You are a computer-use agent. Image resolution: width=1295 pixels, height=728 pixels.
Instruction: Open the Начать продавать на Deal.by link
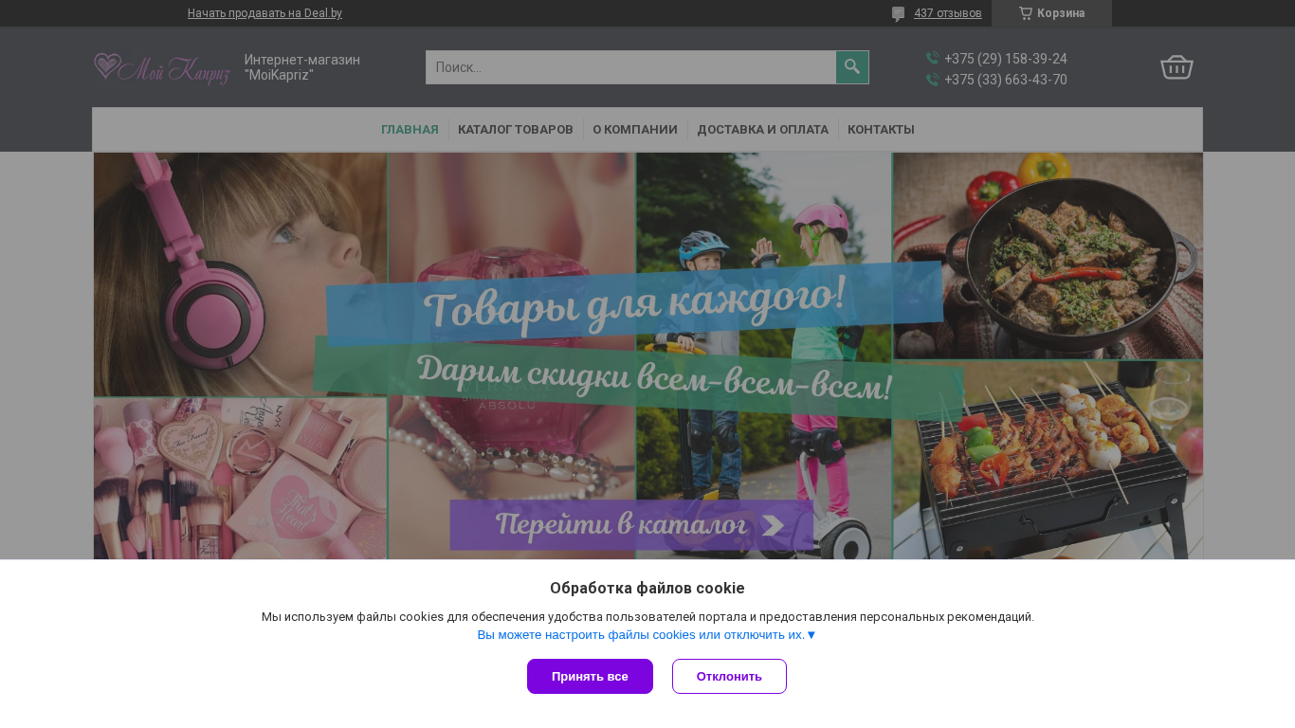[264, 13]
